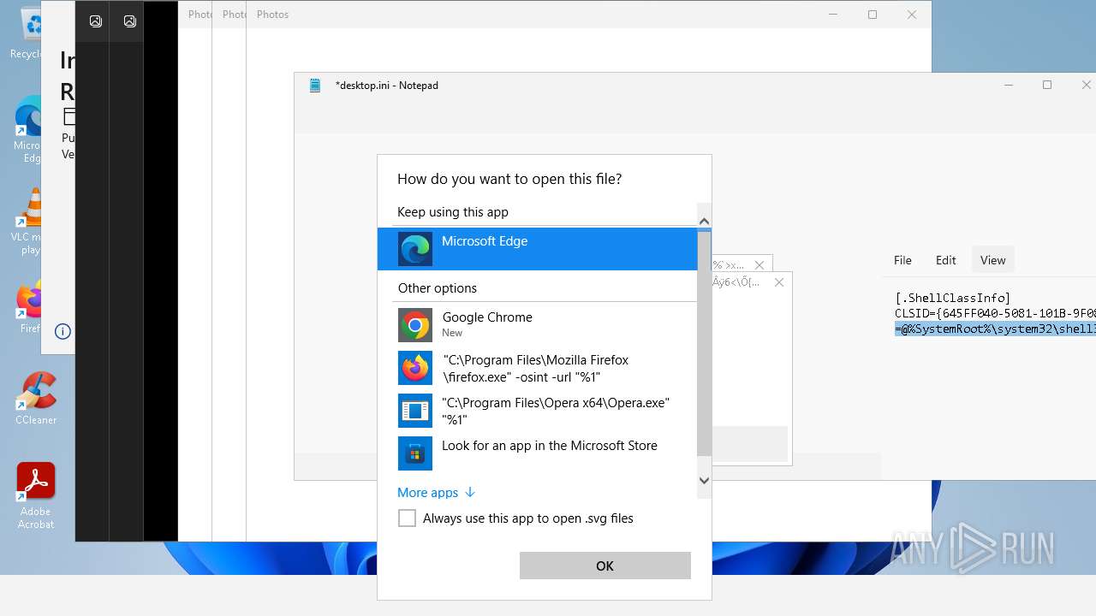The width and height of the screenshot is (1096, 616).
Task: Close the second small tab with garbled title
Action: pyautogui.click(x=778, y=282)
